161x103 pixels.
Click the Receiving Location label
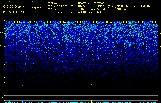coord(60,6)
